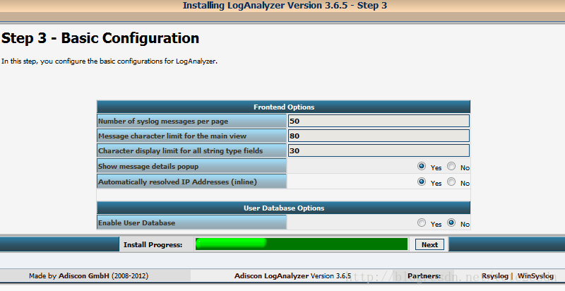565x291 pixels.
Task: Choose Yes for Automatically resolved IP Addresses
Action: (x=421, y=182)
